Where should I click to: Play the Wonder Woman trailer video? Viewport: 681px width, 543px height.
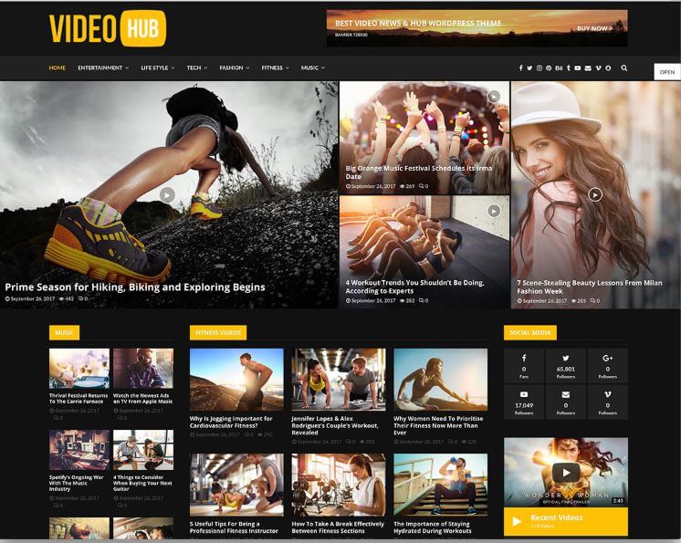(565, 473)
